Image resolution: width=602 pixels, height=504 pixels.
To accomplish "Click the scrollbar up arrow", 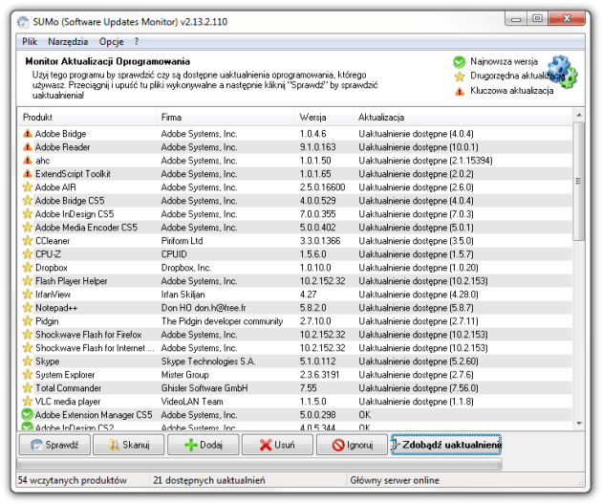I will 578,116.
